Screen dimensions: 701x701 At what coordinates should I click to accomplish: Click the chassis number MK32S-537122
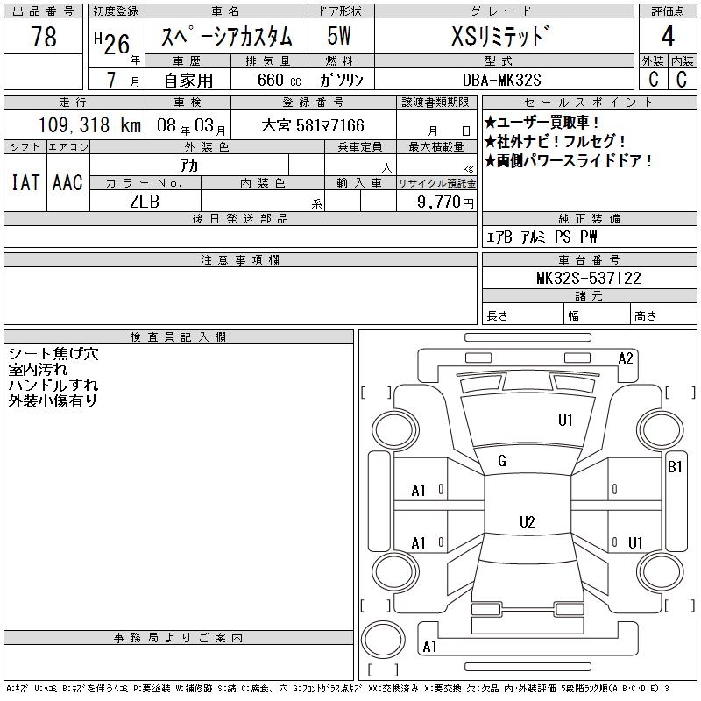tap(589, 279)
